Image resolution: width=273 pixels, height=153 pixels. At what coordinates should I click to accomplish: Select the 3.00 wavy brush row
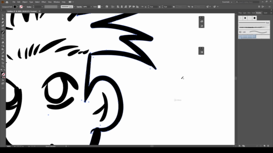click(x=254, y=32)
